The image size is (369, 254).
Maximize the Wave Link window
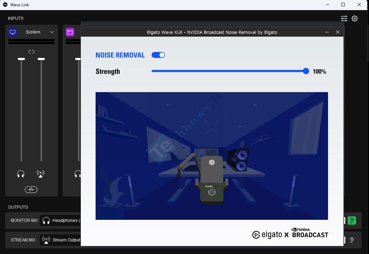pyautogui.click(x=343, y=5)
